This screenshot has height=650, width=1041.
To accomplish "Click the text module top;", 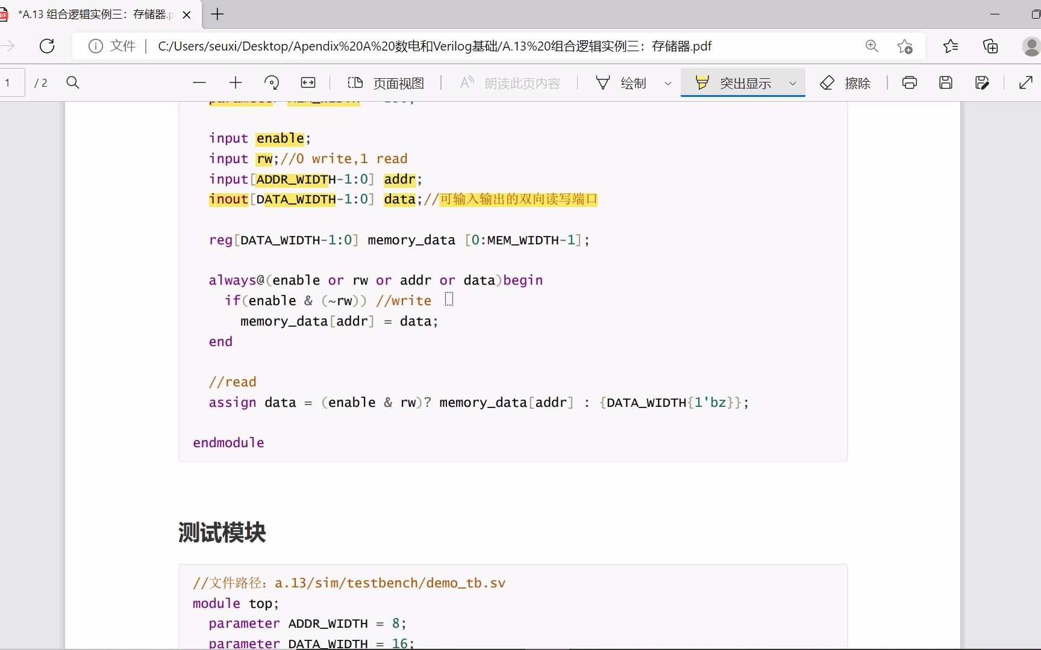I will pos(236,604).
